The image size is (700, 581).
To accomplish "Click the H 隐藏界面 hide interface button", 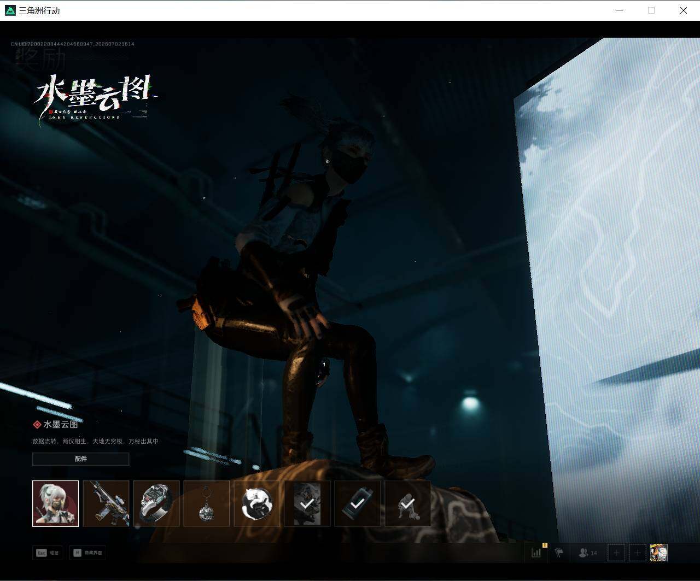I will pyautogui.click(x=87, y=553).
